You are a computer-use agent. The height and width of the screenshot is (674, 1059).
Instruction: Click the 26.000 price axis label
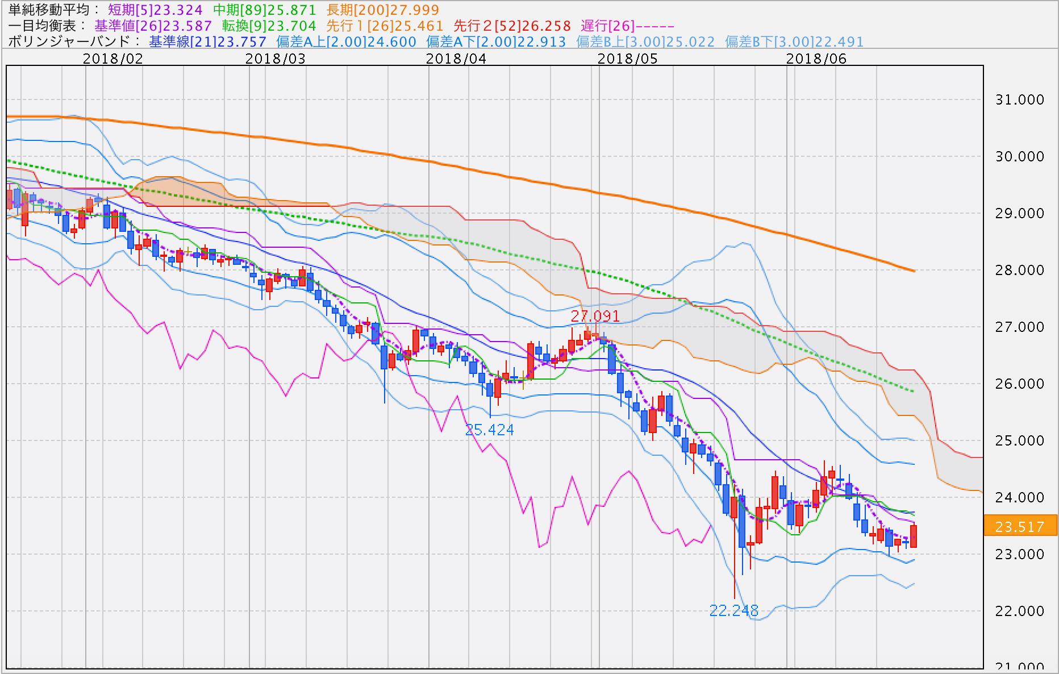click(1020, 384)
